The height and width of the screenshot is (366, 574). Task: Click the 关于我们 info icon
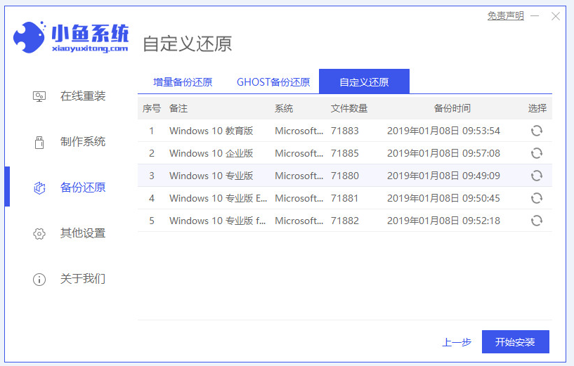(39, 280)
